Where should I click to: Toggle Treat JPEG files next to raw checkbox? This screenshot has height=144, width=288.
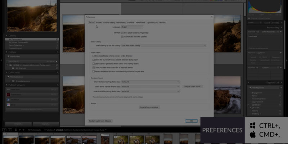point(94,68)
